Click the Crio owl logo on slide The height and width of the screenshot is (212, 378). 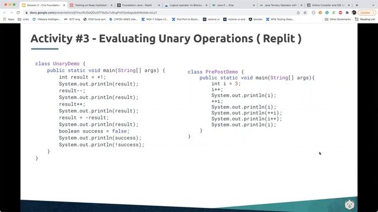(x=349, y=205)
